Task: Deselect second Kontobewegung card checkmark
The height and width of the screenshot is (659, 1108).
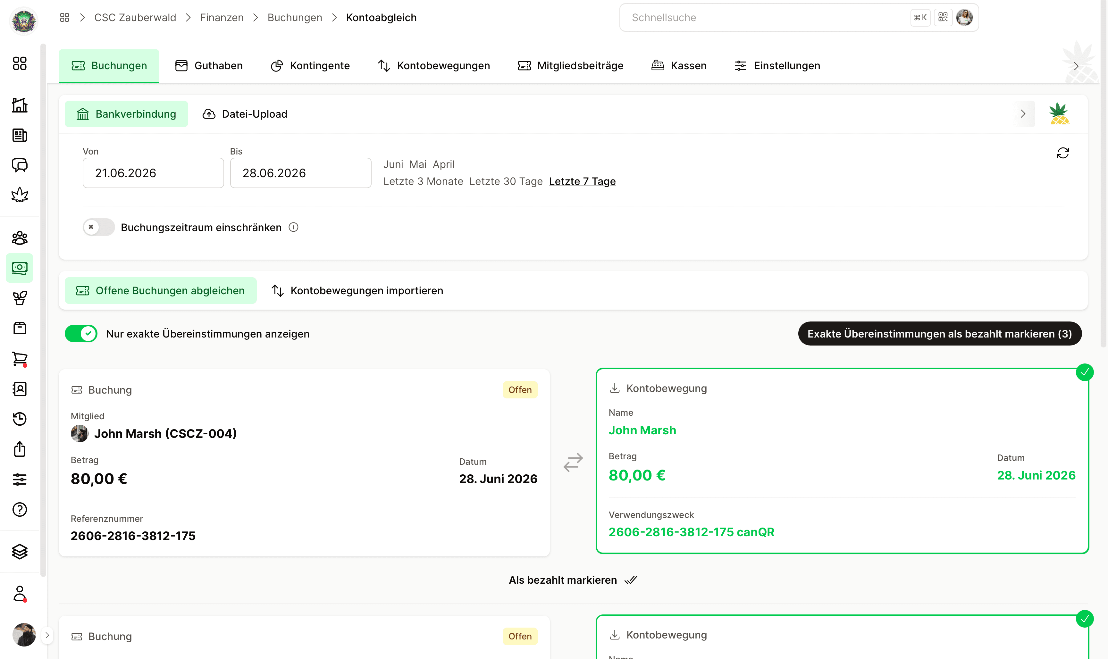Action: tap(1085, 619)
